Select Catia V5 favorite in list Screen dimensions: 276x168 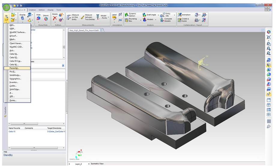(13, 131)
